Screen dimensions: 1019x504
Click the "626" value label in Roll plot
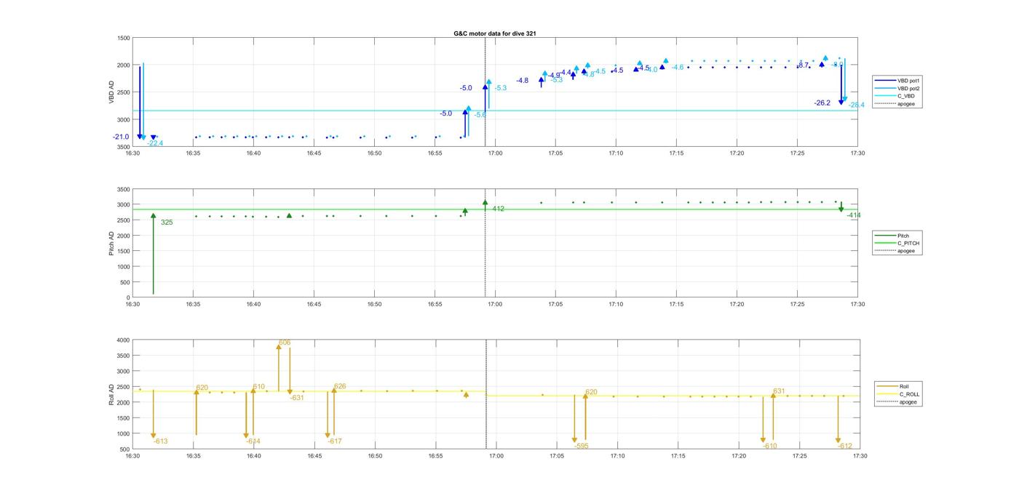[x=340, y=387]
